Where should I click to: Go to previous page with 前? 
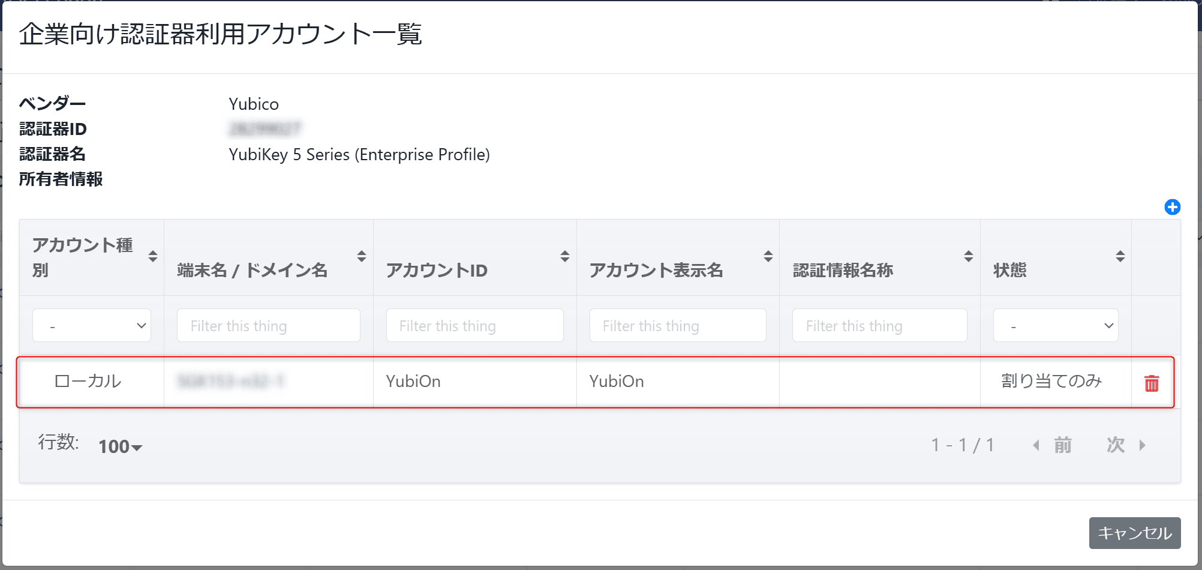[x=1053, y=445]
